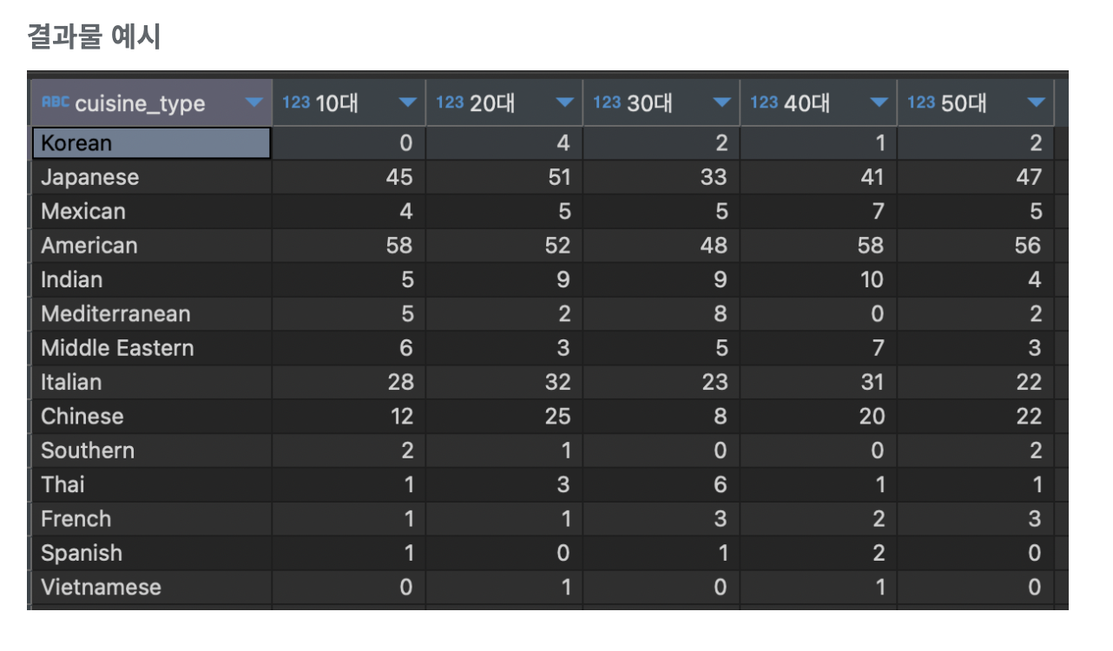Screen dimensions: 1113x651
Task: Select the American row cell
Action: pos(151,246)
